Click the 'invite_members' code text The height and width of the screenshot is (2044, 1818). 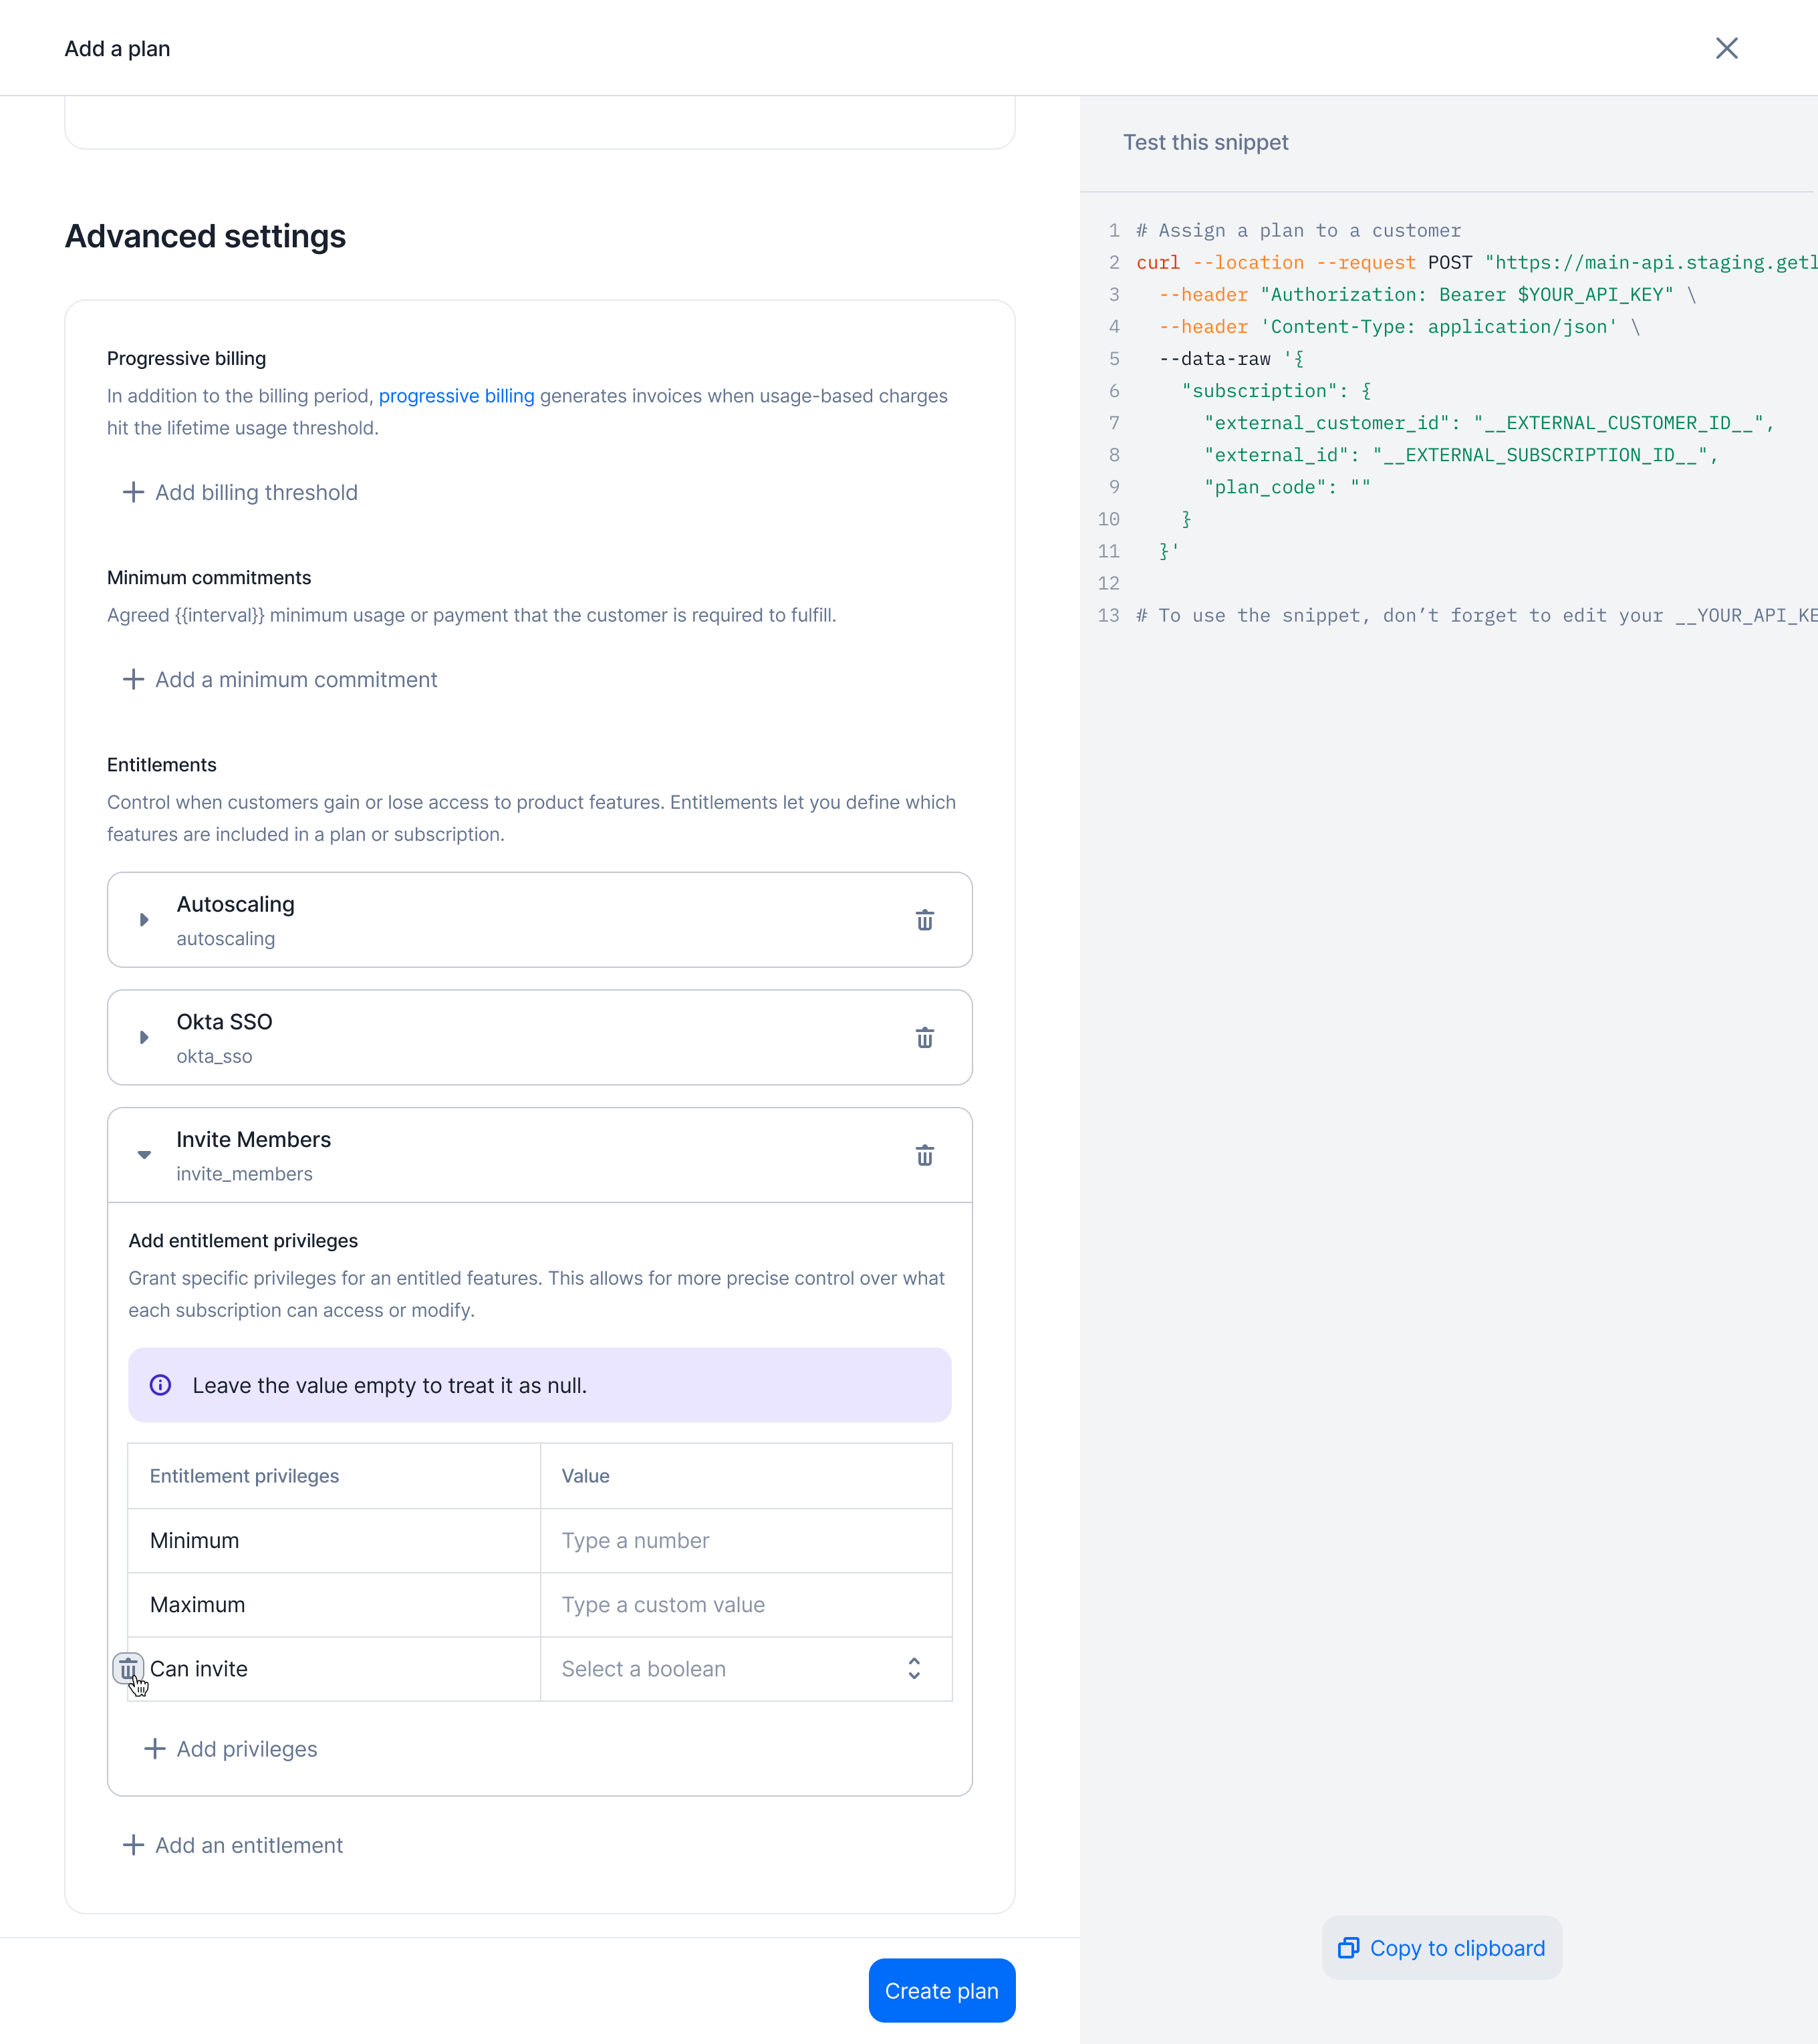(245, 1174)
